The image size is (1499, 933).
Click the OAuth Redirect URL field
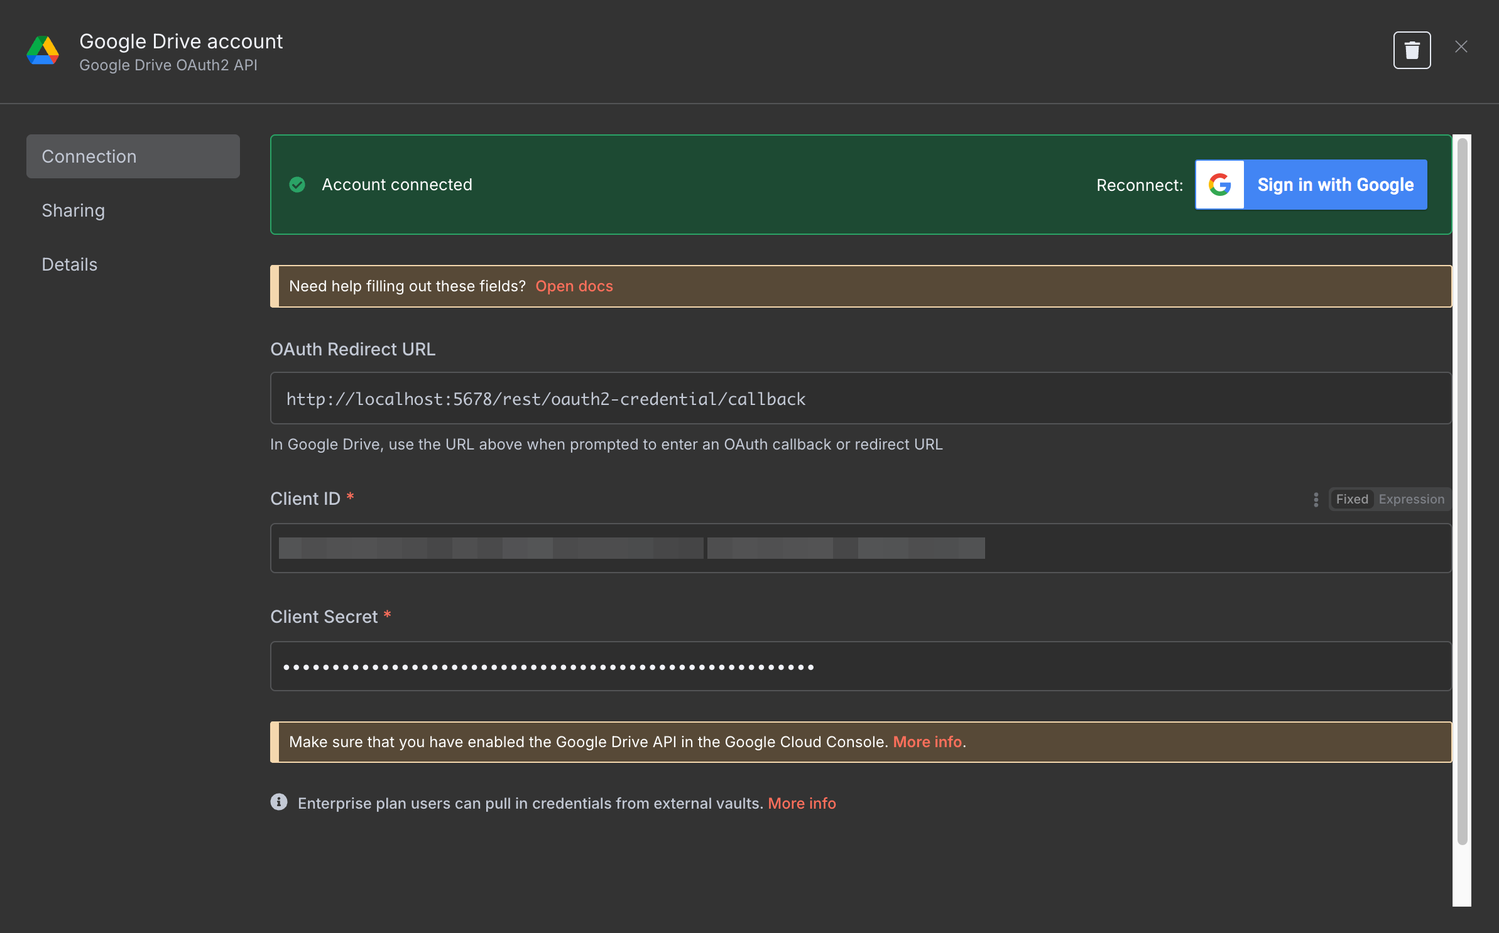click(861, 398)
